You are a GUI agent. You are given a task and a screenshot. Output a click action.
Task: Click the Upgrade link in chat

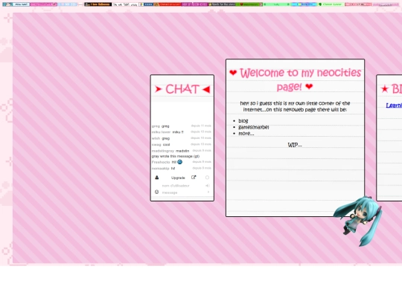[x=178, y=178]
